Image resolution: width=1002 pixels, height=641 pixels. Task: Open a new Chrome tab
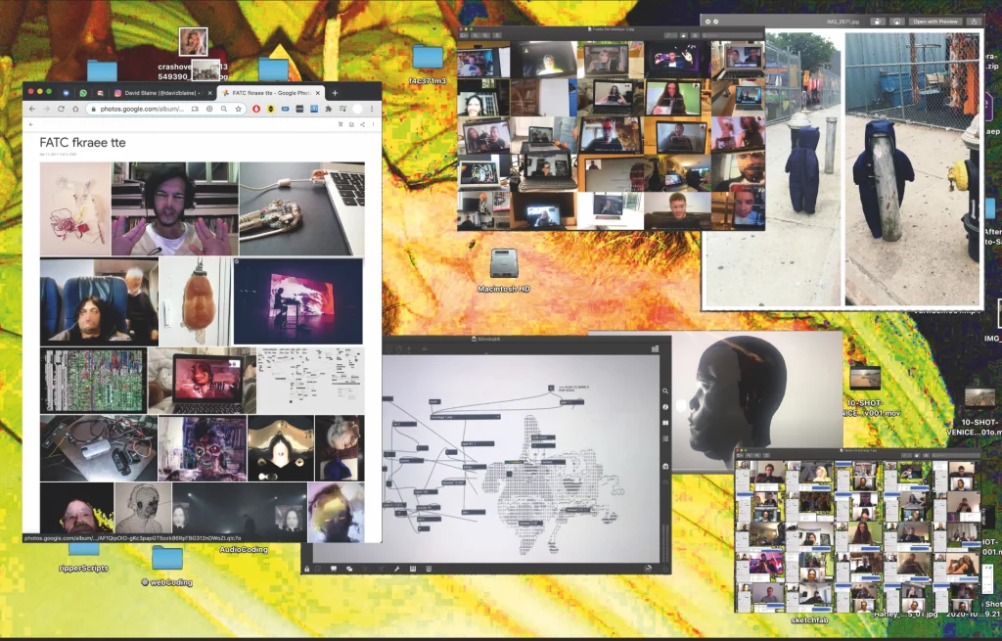point(335,93)
